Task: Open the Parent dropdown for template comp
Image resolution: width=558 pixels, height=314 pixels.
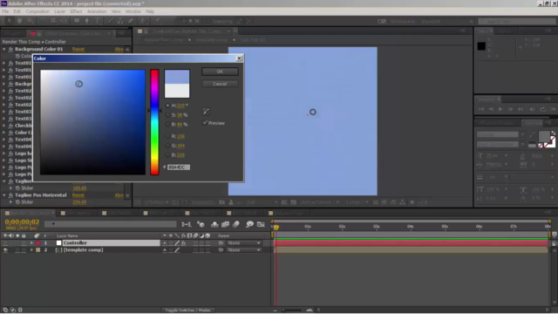Action: tap(244, 250)
